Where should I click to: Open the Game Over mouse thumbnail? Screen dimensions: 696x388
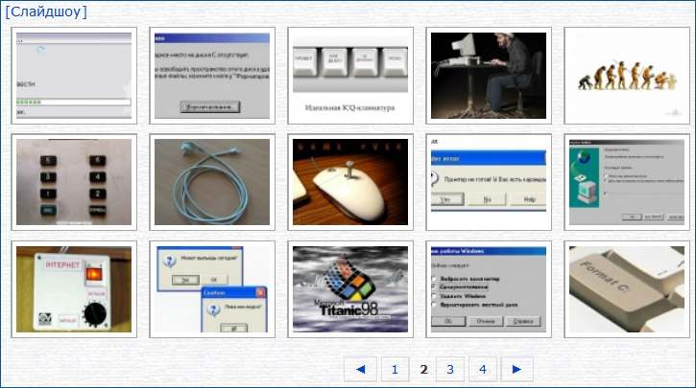coord(350,182)
